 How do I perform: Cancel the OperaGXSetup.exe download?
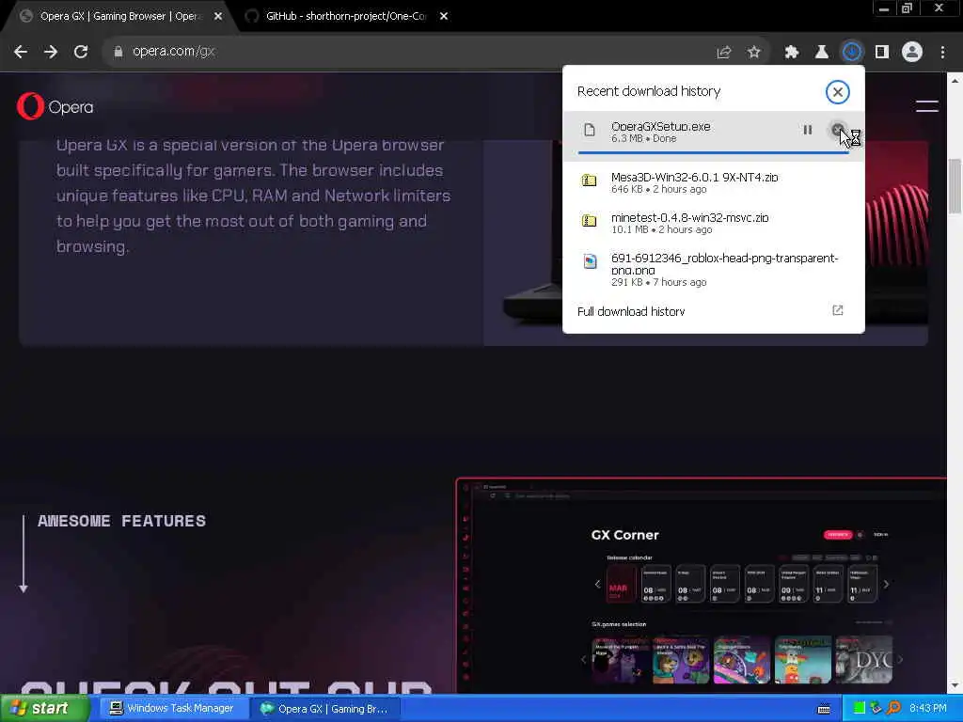point(837,130)
